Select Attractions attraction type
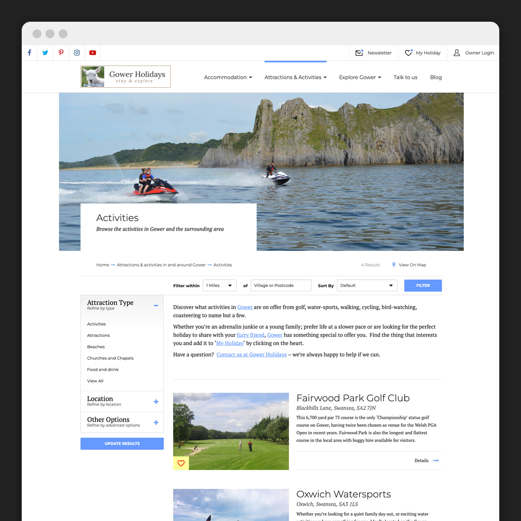Viewport: 521px width, 521px height. (x=99, y=335)
